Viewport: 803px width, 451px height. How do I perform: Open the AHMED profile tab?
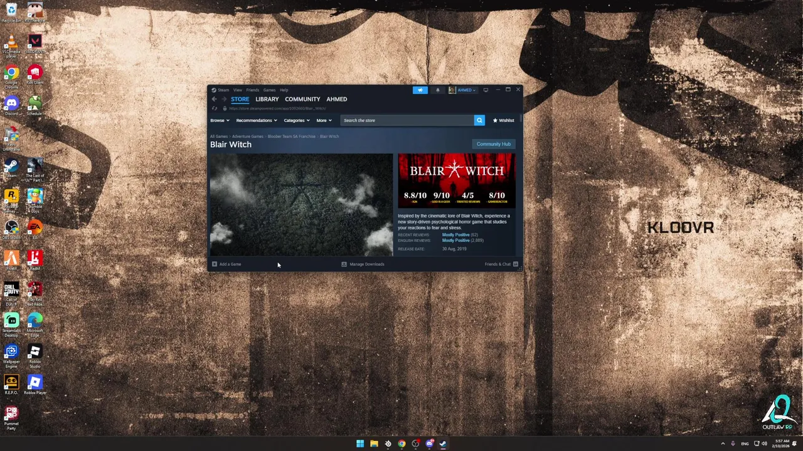coord(336,99)
